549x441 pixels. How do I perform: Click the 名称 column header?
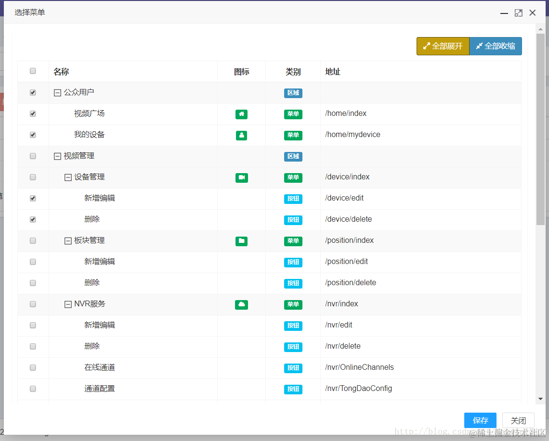[x=61, y=72]
